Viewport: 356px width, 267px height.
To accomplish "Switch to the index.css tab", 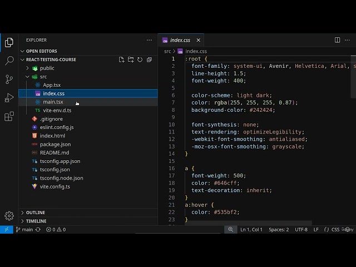I will tap(181, 40).
